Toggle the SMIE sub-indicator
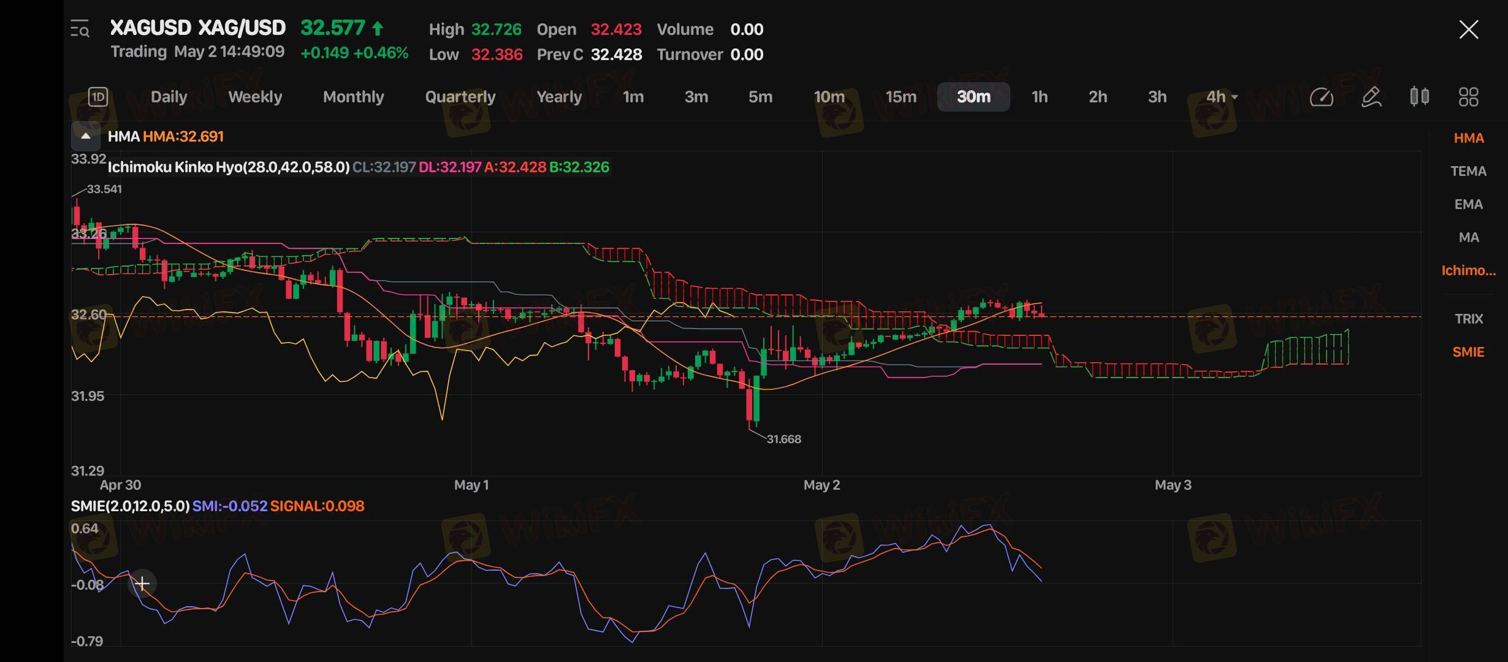The image size is (1508, 662). [x=1468, y=352]
